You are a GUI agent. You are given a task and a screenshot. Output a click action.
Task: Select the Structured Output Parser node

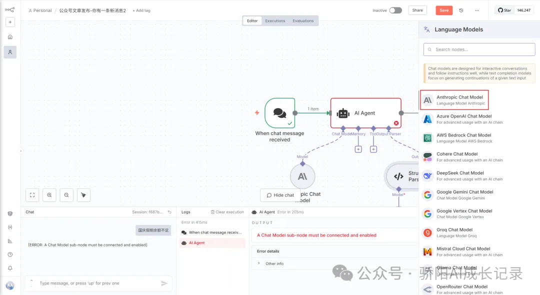tap(402, 176)
